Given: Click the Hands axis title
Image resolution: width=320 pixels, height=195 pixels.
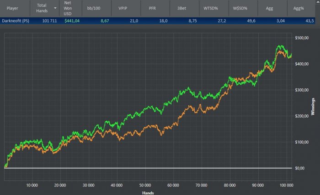Looking at the screenshot, I should pyautogui.click(x=148, y=193).
